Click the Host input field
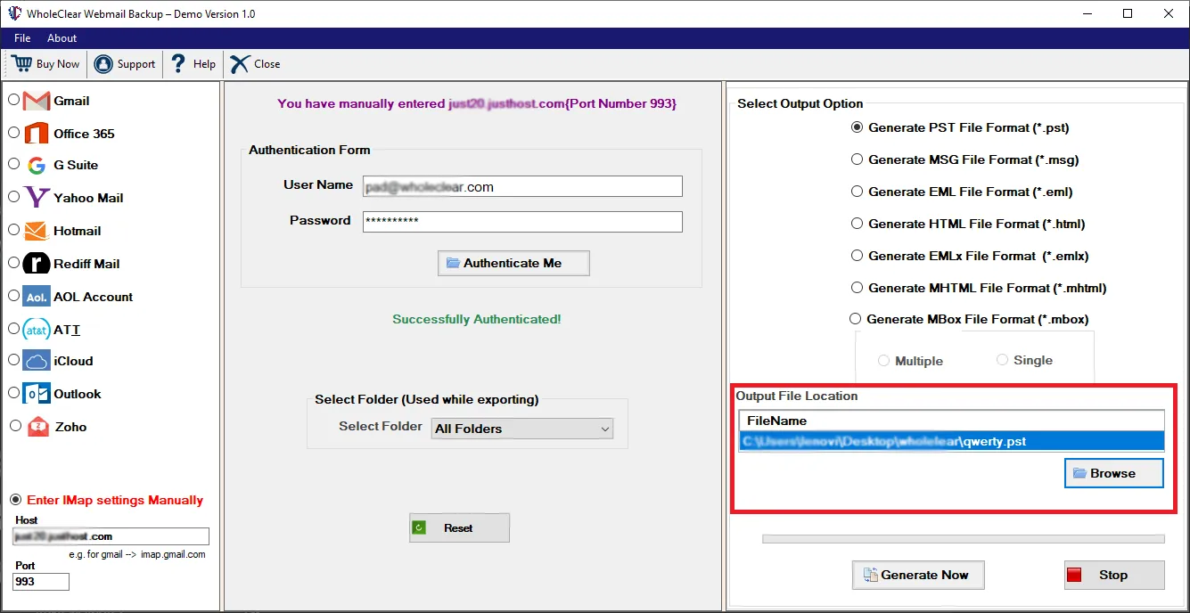 coord(111,536)
